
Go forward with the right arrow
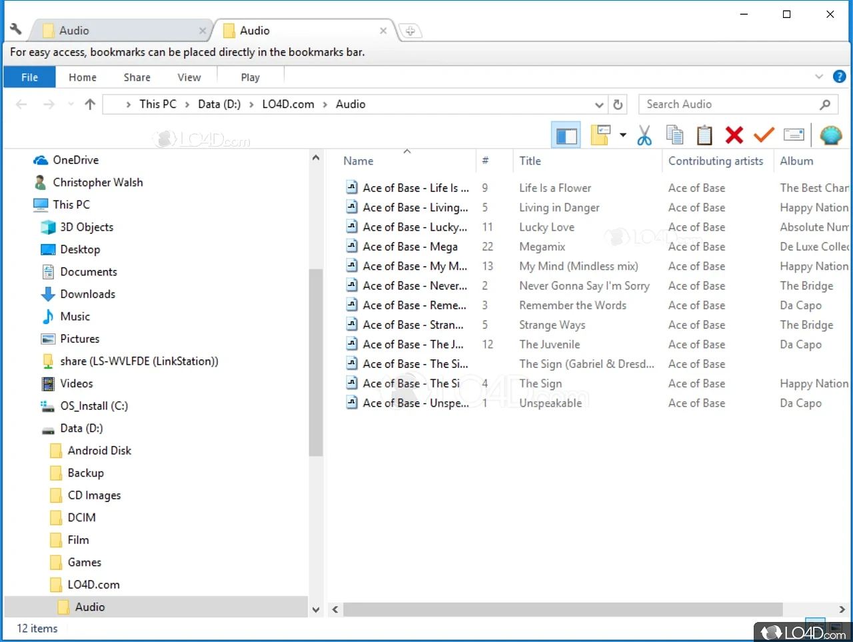click(x=49, y=104)
